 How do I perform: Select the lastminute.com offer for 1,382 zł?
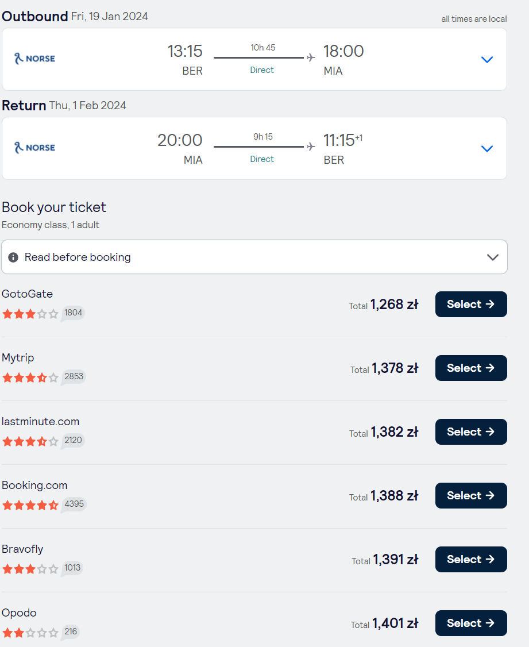click(471, 432)
